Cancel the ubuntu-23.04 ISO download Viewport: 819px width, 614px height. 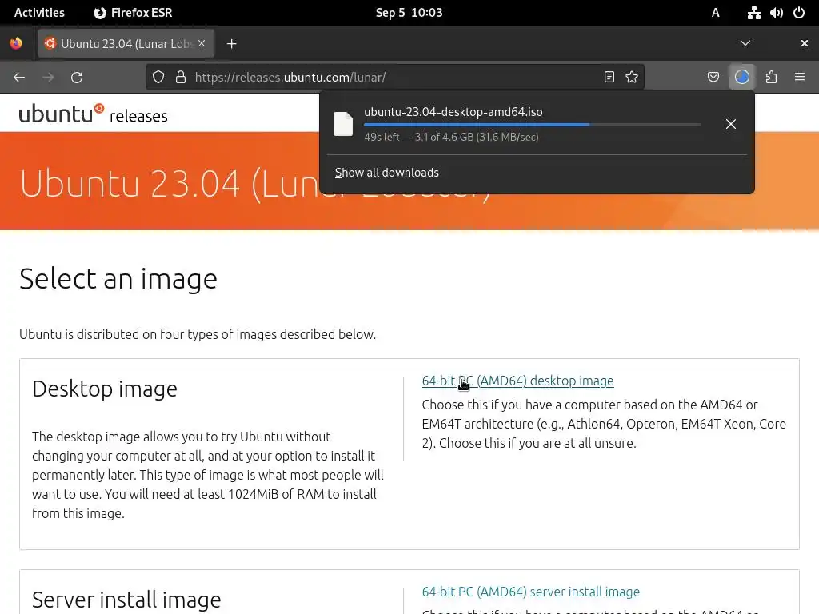[x=731, y=124]
